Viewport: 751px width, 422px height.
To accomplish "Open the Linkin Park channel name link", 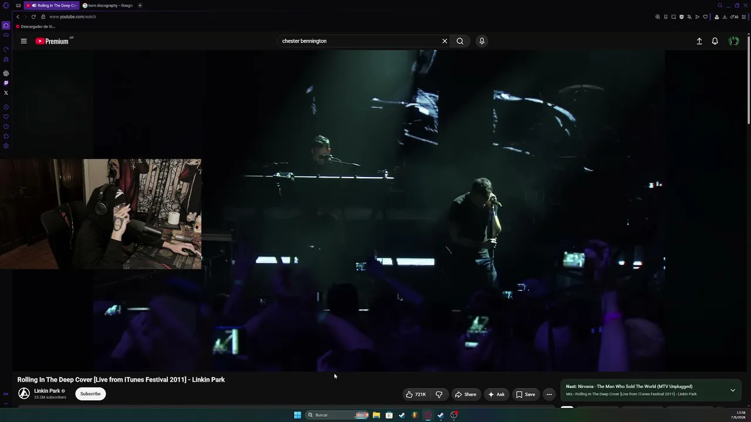I will click(47, 391).
